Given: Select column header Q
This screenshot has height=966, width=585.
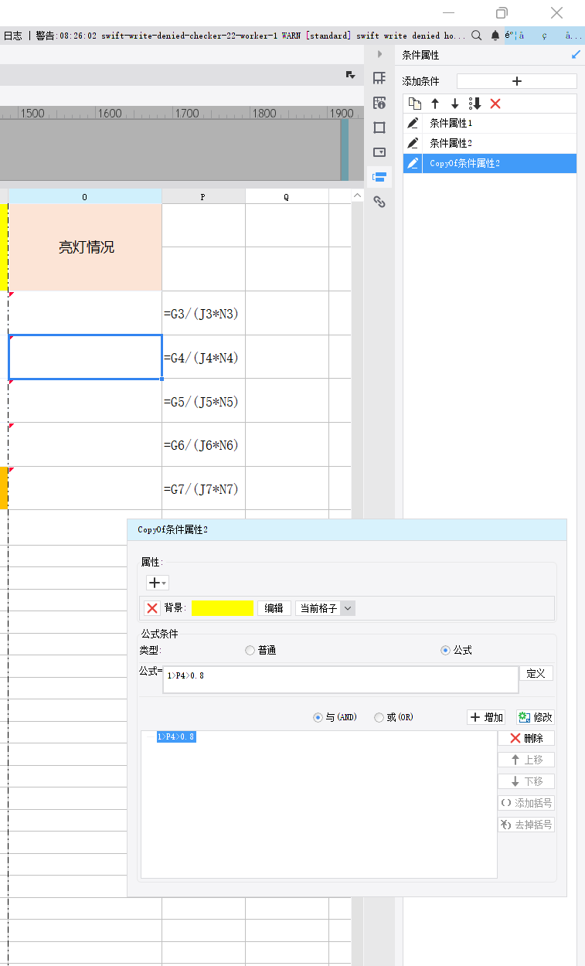Looking at the screenshot, I should click(x=287, y=197).
